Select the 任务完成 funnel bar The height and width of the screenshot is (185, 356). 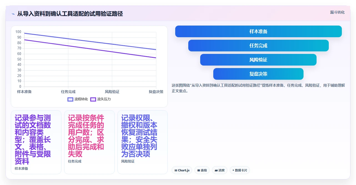[x=258, y=46]
